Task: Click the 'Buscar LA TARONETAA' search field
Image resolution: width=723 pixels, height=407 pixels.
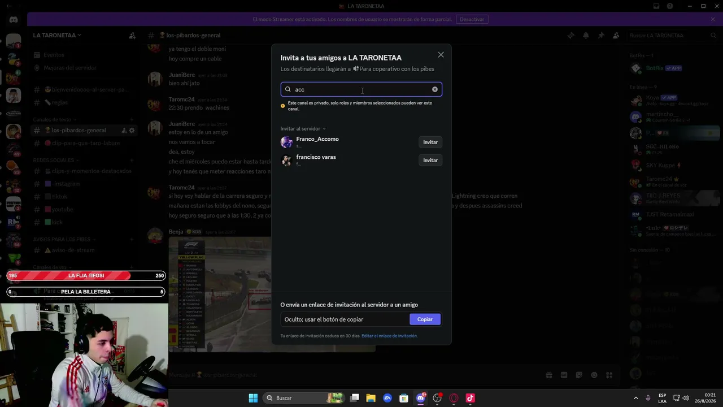Action: point(672,35)
